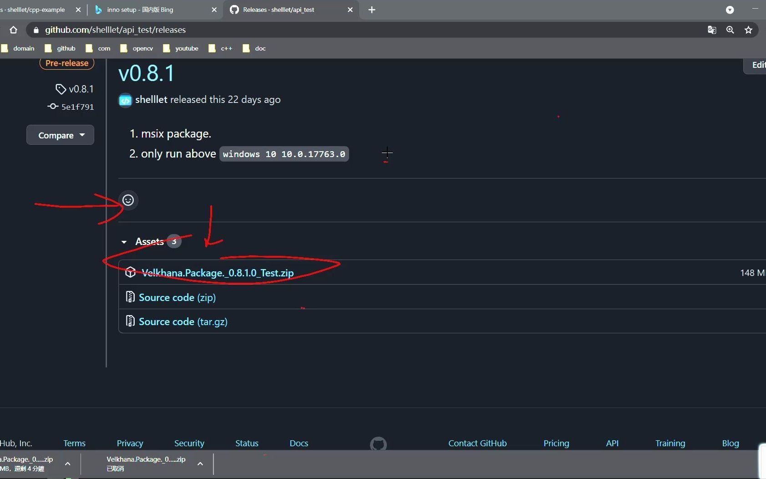This screenshot has width=766, height=479.
Task: Close the shelllet/cpp-example tab
Action: [78, 10]
